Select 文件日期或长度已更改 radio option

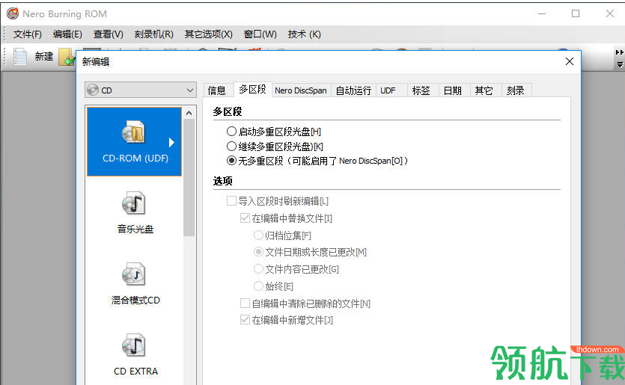258,252
